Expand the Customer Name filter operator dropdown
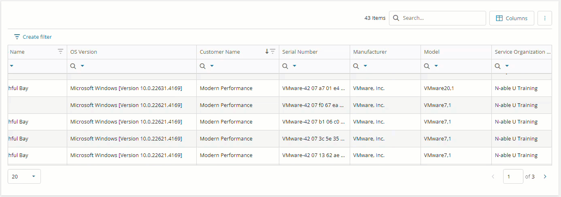The height and width of the screenshot is (197, 561). click(x=212, y=66)
